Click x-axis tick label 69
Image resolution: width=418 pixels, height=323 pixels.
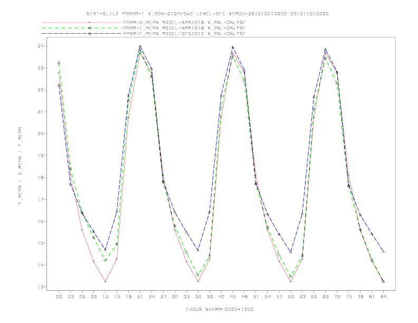pos(326,297)
